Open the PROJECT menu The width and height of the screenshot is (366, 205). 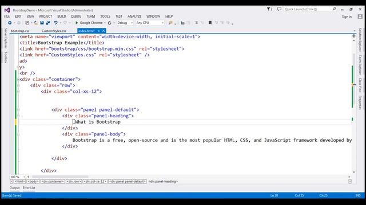click(x=46, y=17)
